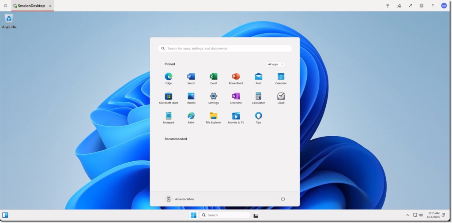Screen dimensions: 452x223
Task: Expand the All apps list
Action: (x=275, y=64)
